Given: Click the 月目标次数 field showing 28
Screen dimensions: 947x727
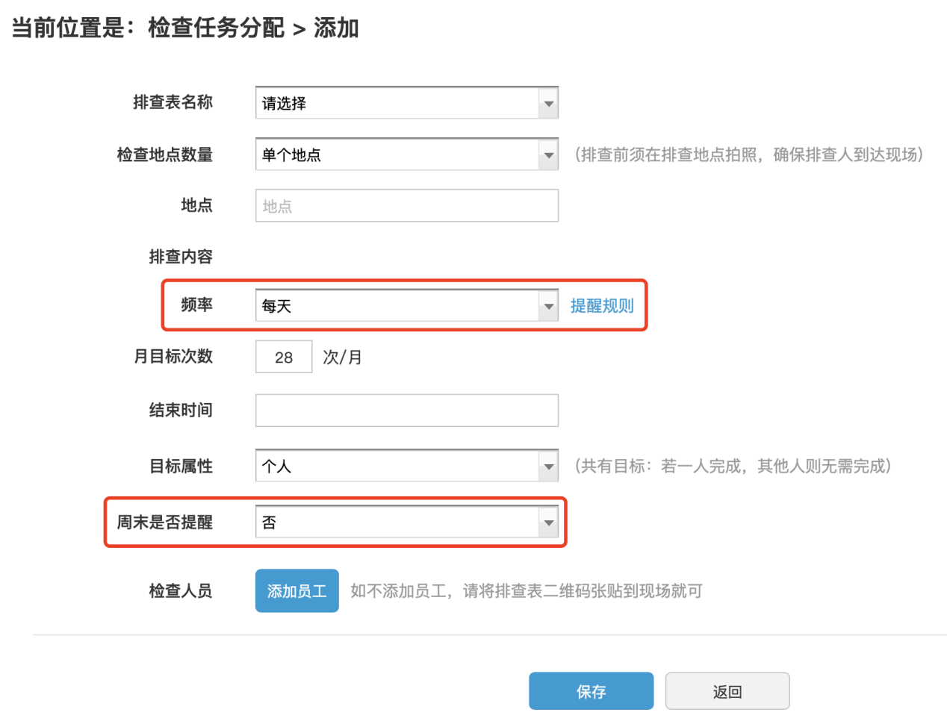Looking at the screenshot, I should [x=284, y=357].
